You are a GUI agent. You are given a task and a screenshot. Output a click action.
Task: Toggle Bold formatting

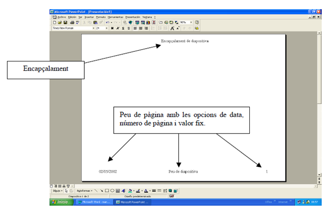[x=112, y=28]
